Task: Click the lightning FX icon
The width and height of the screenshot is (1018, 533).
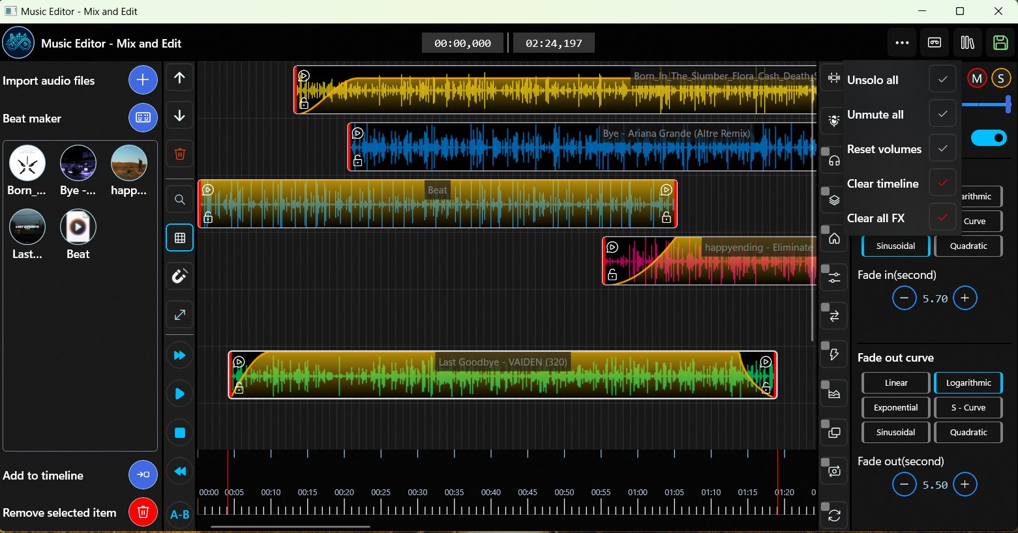Action: point(833,354)
